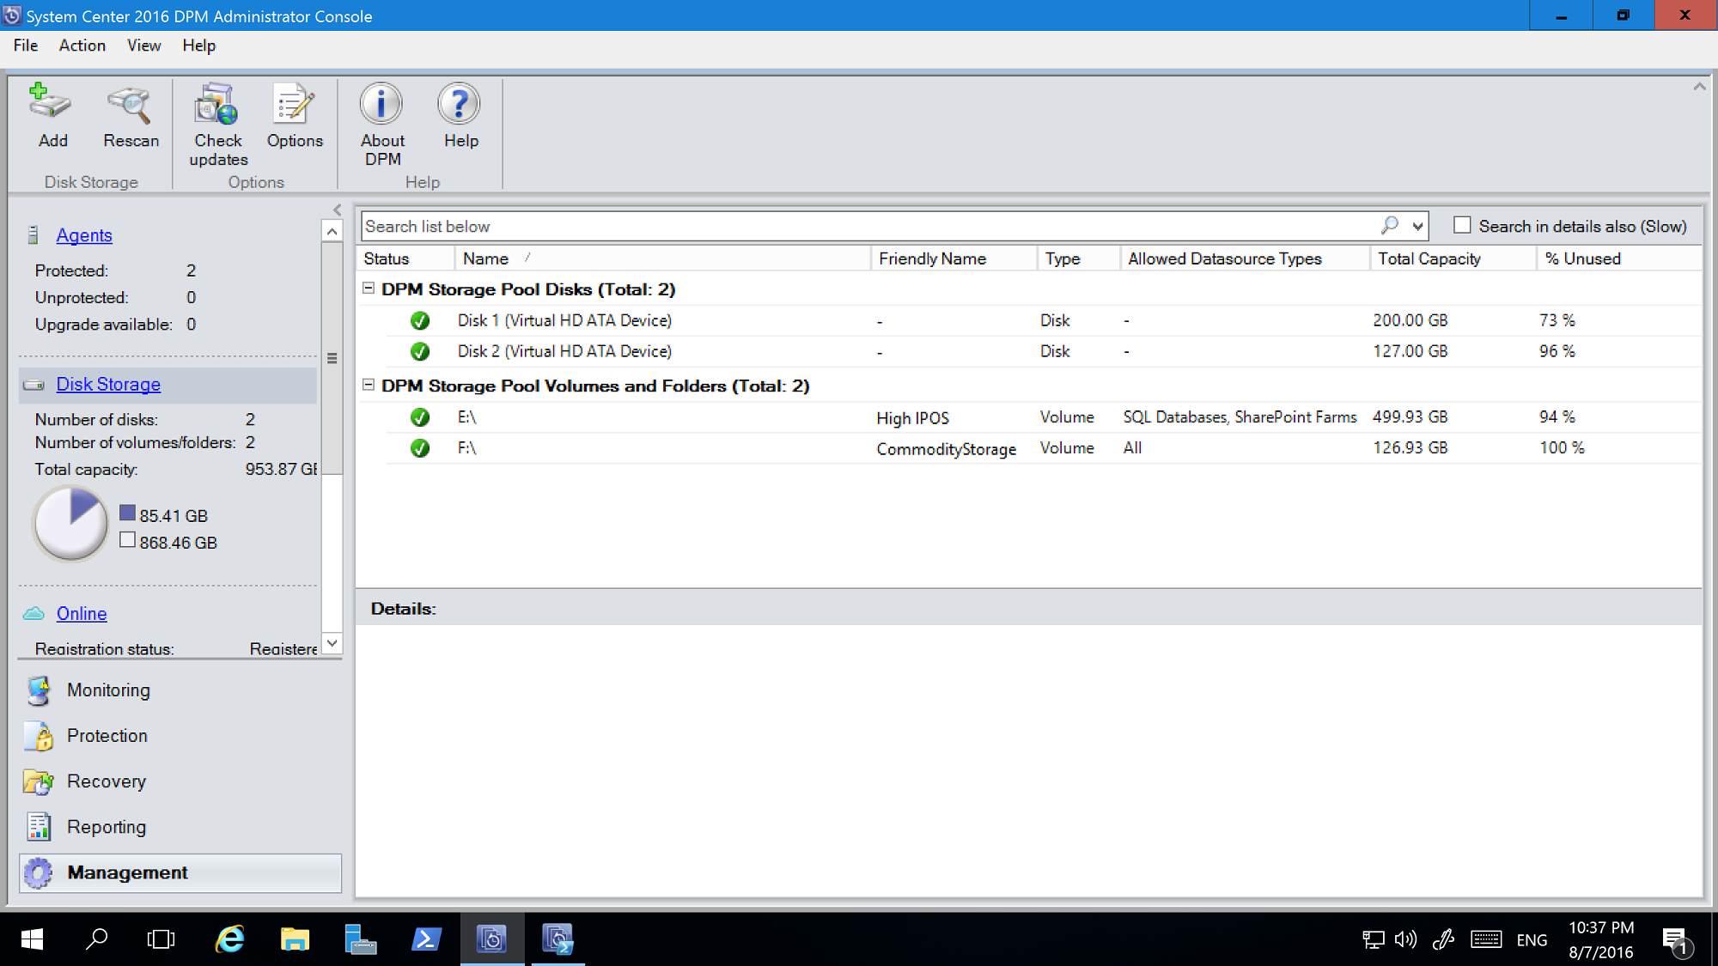
Task: Expand DPM Storage Pool Disks section
Action: click(370, 289)
